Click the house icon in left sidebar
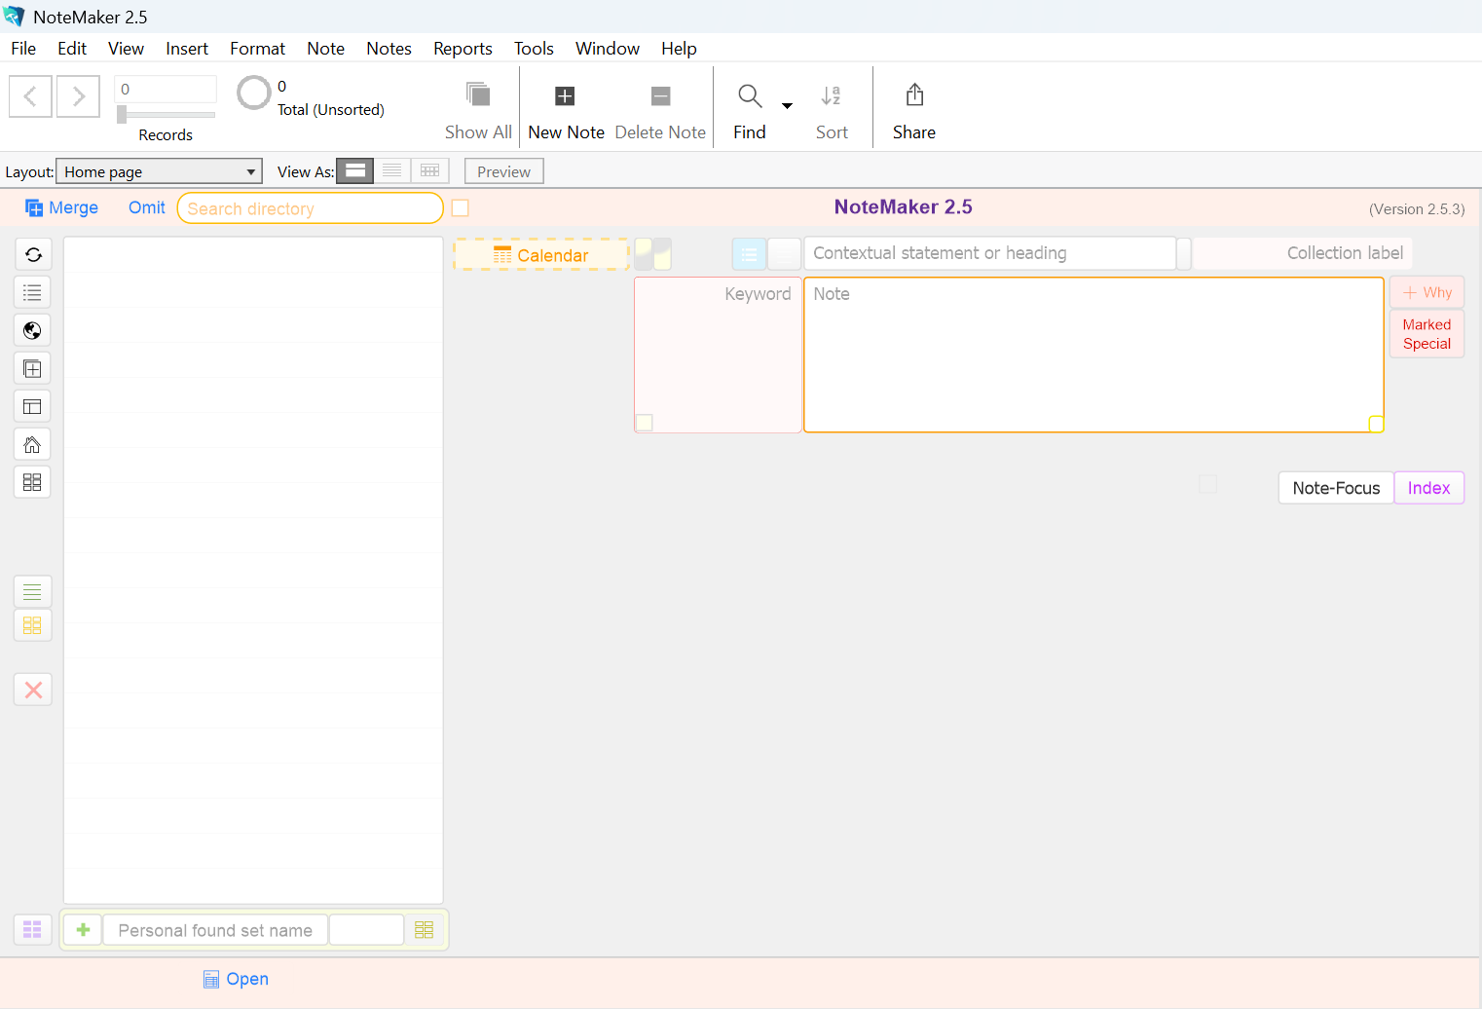Image resolution: width=1482 pixels, height=1009 pixels. [x=33, y=445]
